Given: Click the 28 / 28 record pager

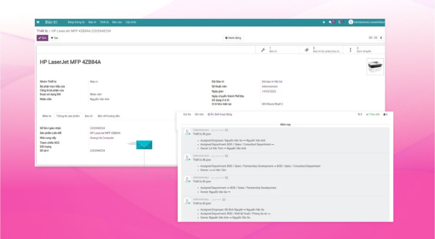Looking at the screenshot, I should (372, 38).
